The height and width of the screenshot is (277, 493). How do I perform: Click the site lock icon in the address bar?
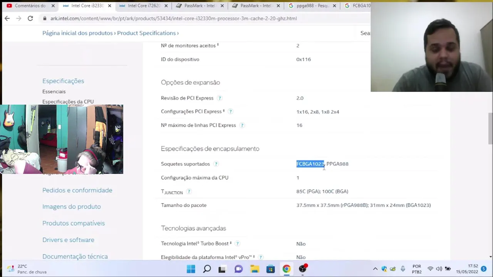click(x=45, y=18)
